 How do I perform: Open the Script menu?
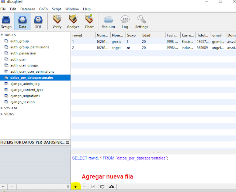pos(56,9)
